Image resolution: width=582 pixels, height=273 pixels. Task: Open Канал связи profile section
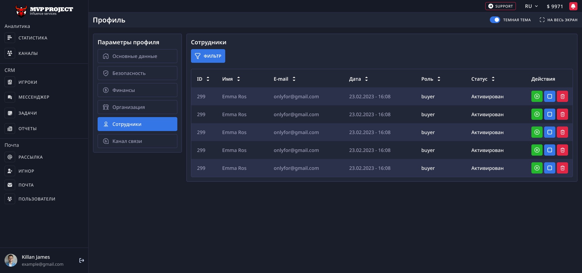point(137,141)
